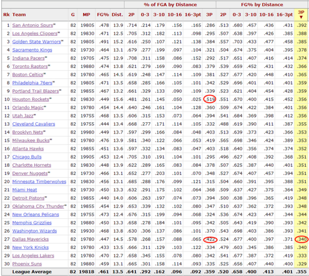Select Dallas Mavericks 3P attempt rate .422
This screenshot has height=276, width=309.
(x=210, y=240)
